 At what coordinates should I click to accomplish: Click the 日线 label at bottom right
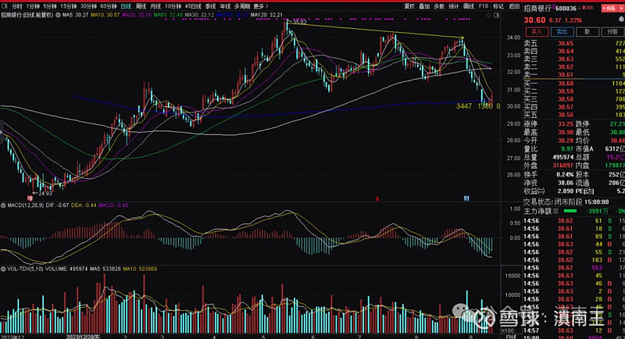click(x=511, y=337)
